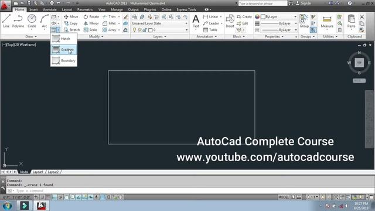Select the Polyline tool

click(18, 21)
